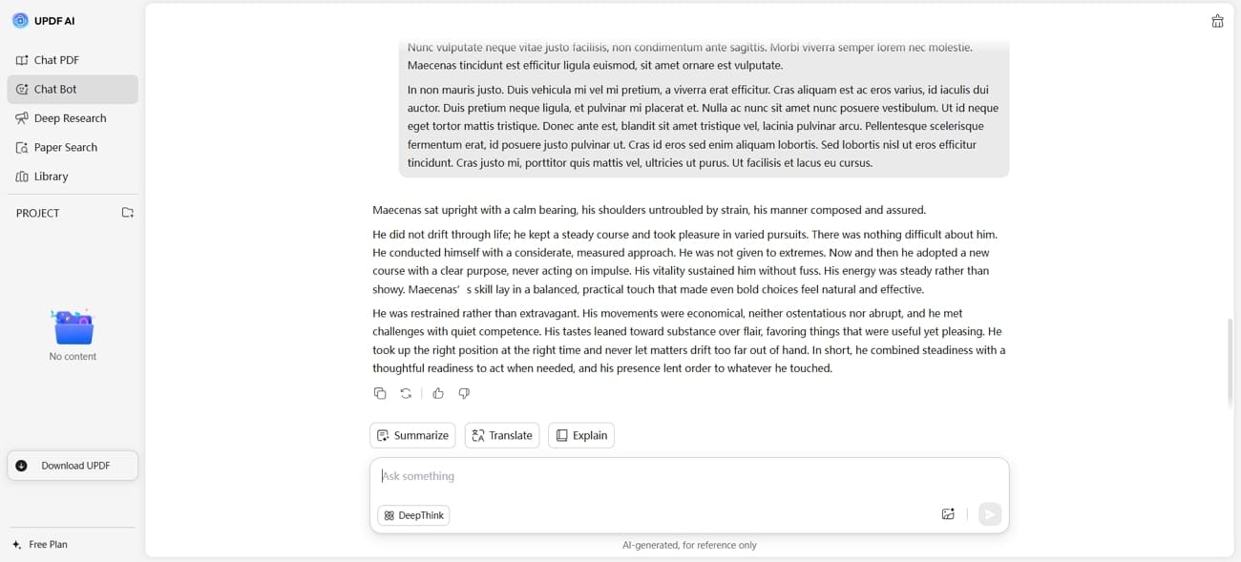Copy the AI response text
The width and height of the screenshot is (1241, 562).
coord(380,392)
